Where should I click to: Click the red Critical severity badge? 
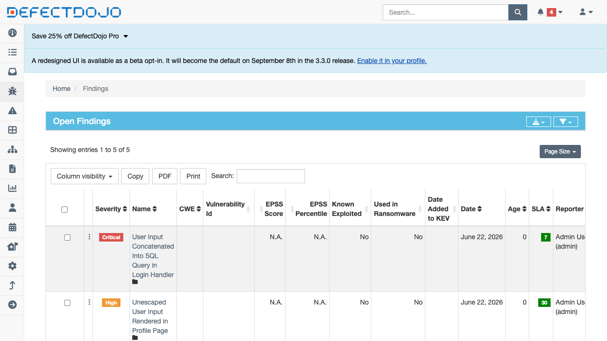point(111,237)
